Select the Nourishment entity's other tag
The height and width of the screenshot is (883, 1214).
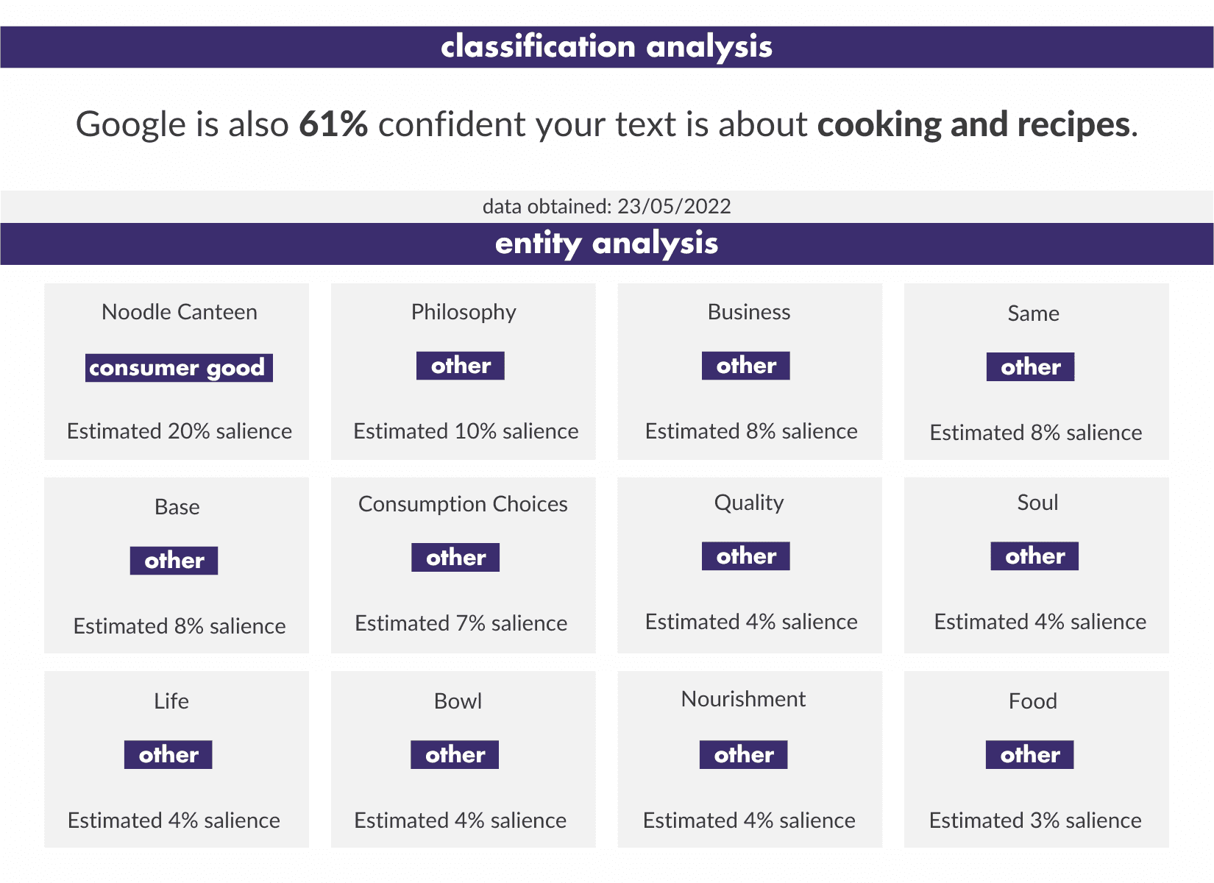click(x=744, y=755)
